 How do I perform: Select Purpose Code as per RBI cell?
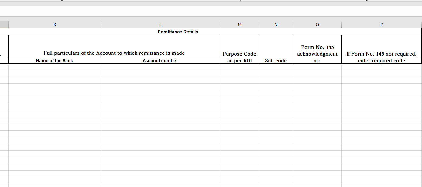[239, 49]
